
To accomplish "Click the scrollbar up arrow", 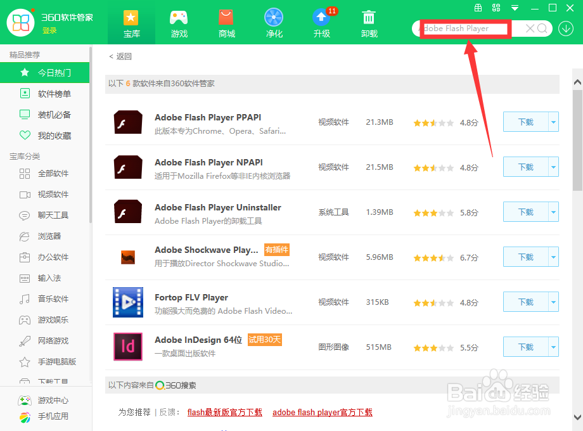I will point(577,82).
